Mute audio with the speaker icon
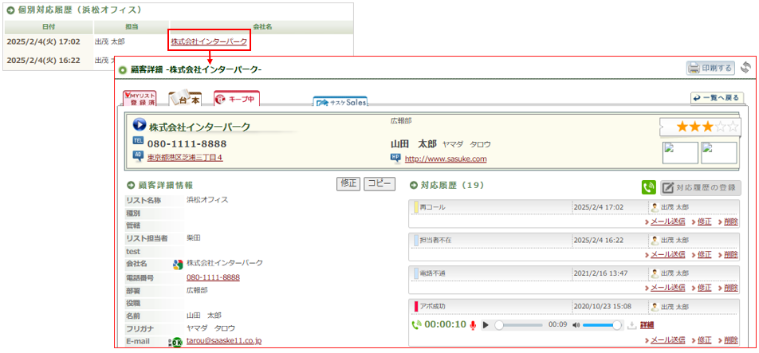 576,325
